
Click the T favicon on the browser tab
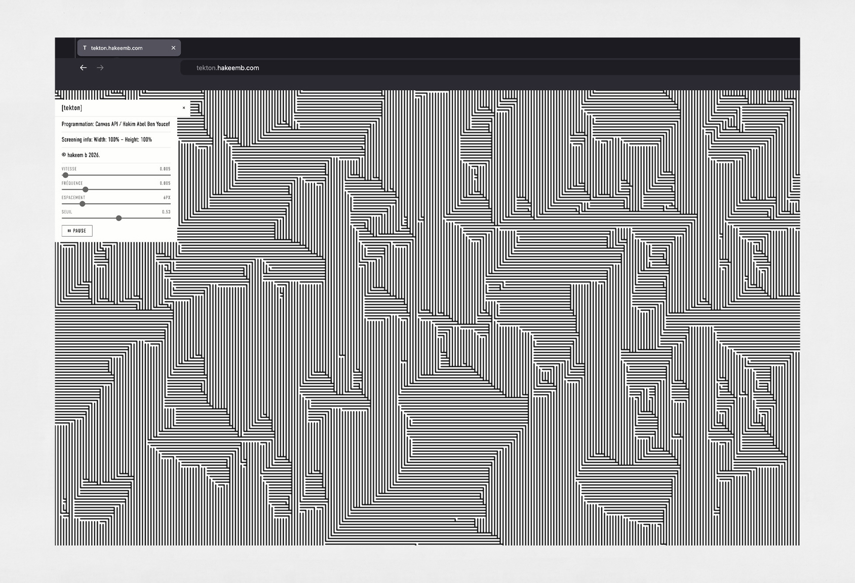pyautogui.click(x=85, y=48)
